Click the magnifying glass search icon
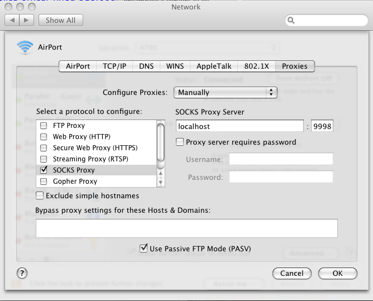Viewport: 373px width, 301px height. tap(291, 20)
